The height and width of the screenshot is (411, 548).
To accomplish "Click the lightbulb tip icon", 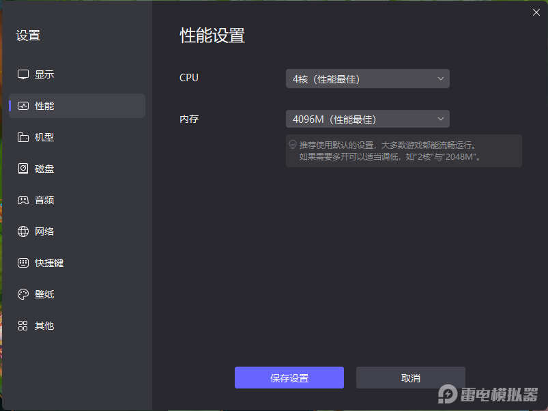I will (x=293, y=144).
